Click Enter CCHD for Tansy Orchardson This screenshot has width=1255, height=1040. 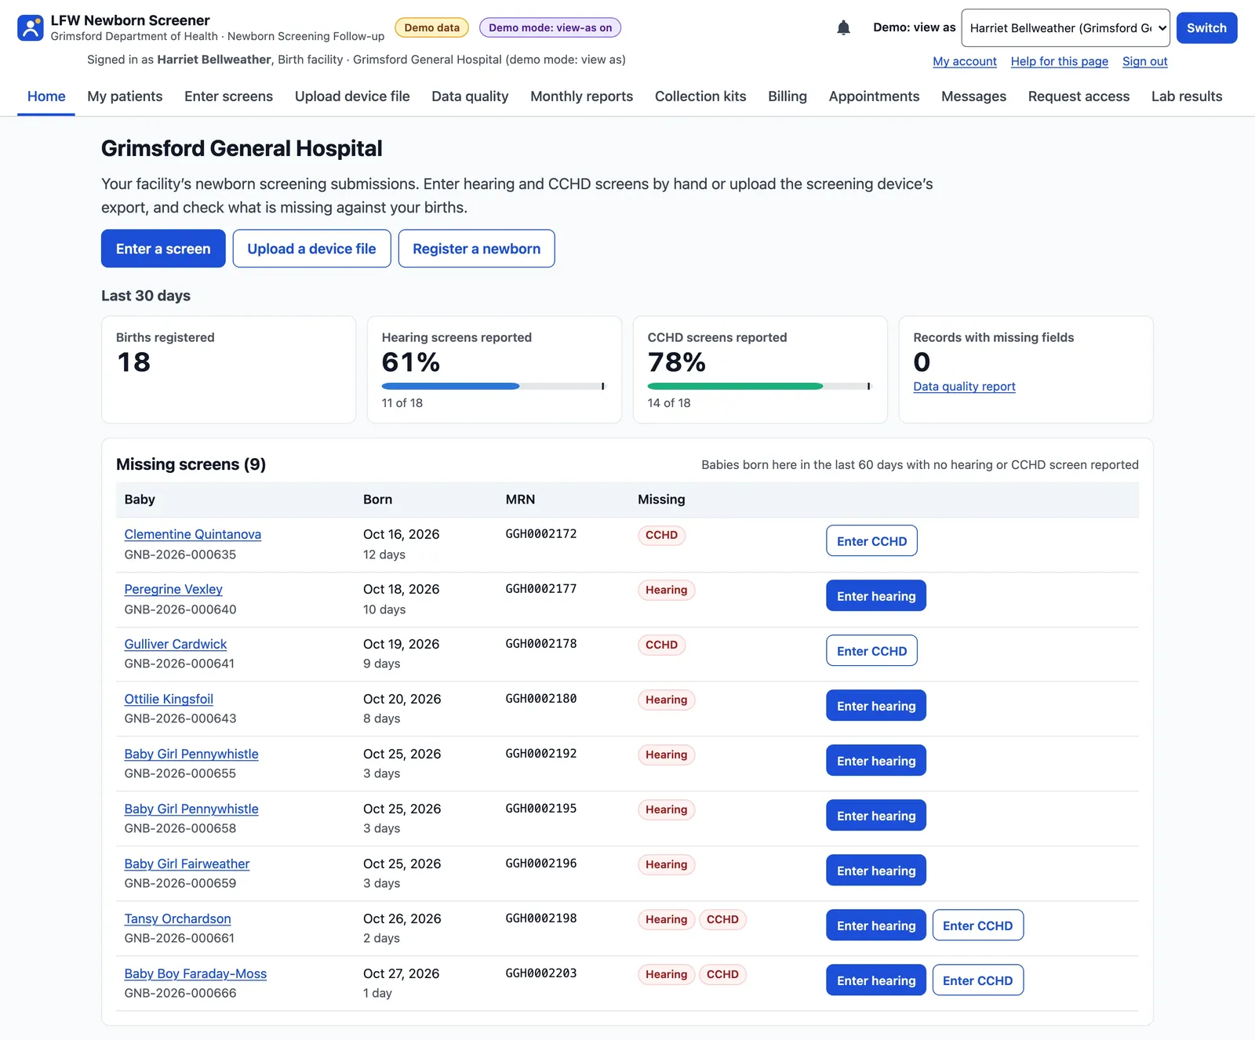(x=977, y=925)
